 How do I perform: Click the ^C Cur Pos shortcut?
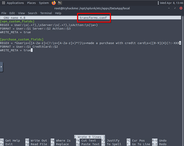(136, 140)
